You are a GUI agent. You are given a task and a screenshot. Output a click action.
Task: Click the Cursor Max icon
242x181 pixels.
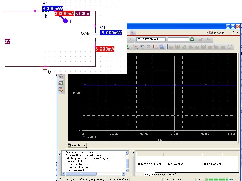click(x=197, y=47)
